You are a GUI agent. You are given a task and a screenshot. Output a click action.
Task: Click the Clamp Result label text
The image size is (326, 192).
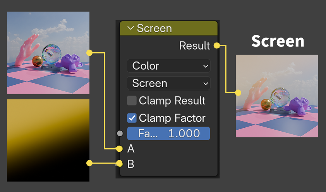pos(172,101)
